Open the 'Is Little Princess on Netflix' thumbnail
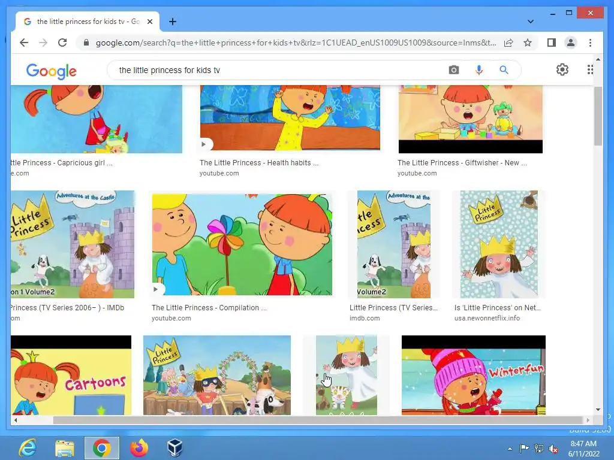The image size is (614, 460). [x=499, y=244]
